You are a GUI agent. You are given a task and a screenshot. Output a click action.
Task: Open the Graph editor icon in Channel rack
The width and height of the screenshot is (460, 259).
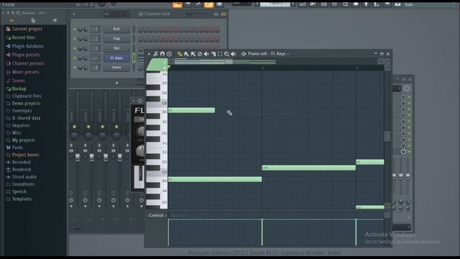[x=216, y=14]
